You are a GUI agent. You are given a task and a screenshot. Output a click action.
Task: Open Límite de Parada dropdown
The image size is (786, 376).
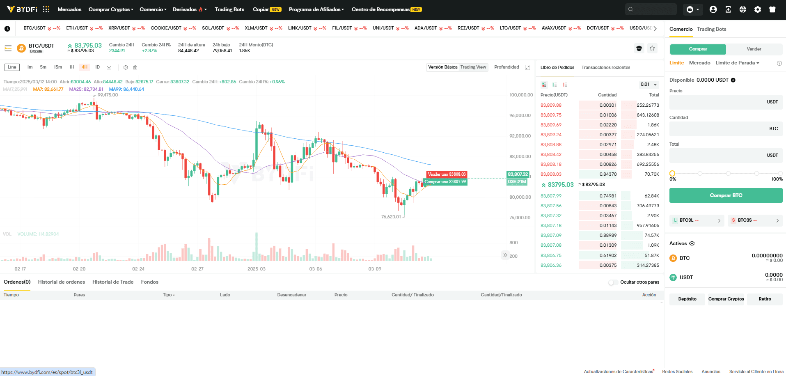737,63
